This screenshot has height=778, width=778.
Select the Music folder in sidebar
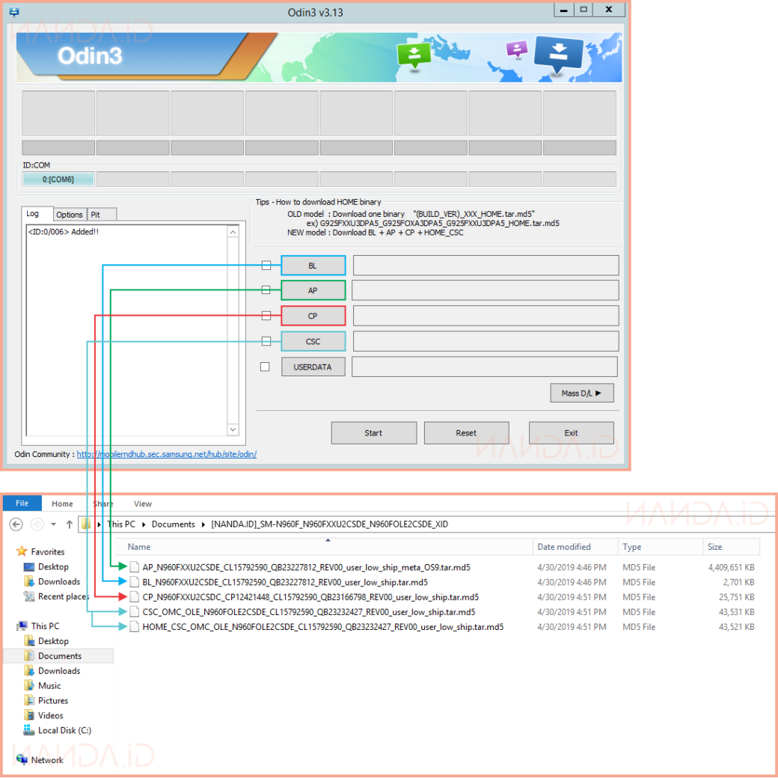49,685
